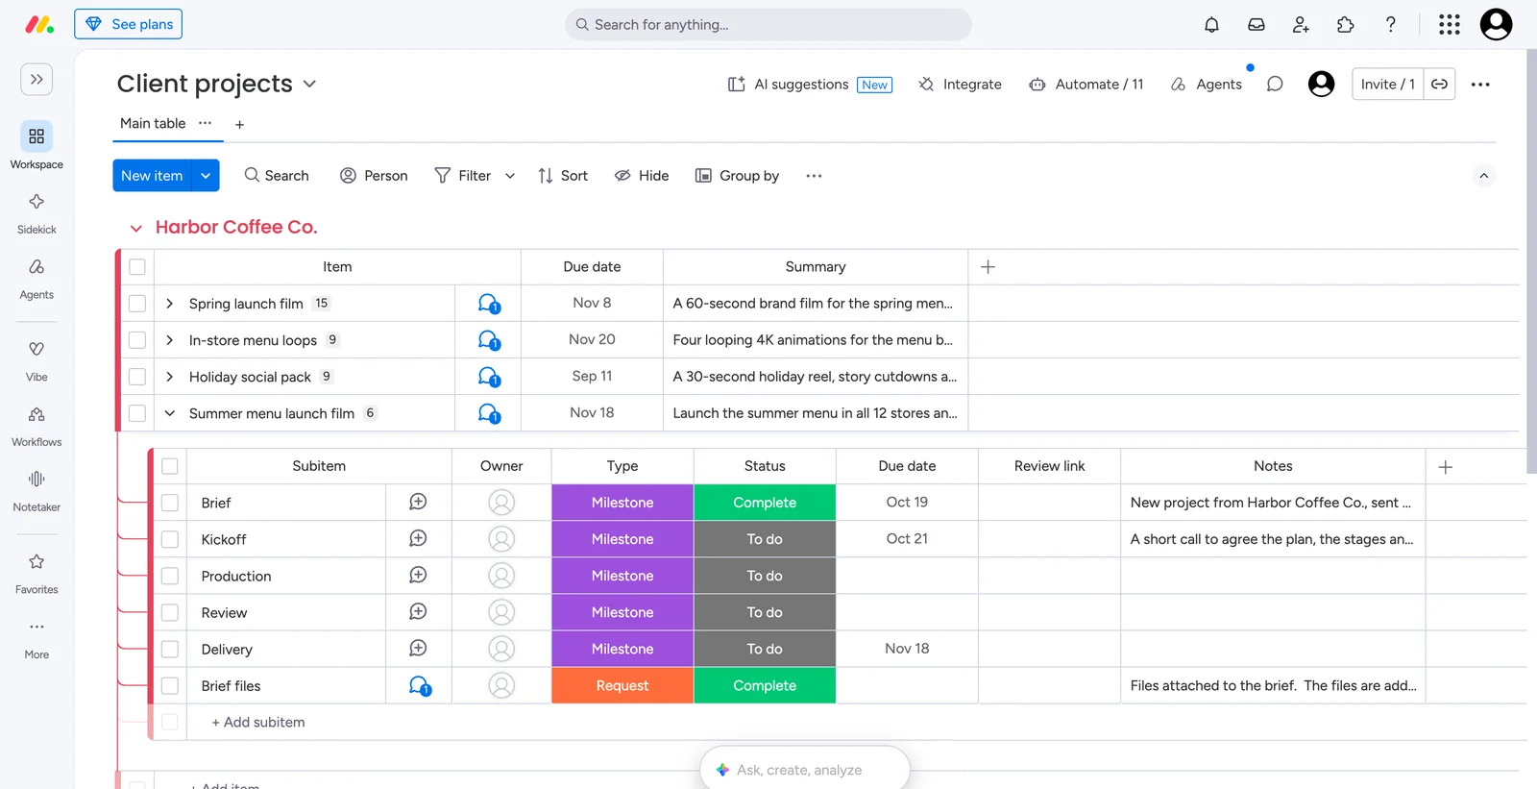Viewport: 1537px width, 789px height.
Task: Open Automate / 11 automations
Action: pos(1086,85)
